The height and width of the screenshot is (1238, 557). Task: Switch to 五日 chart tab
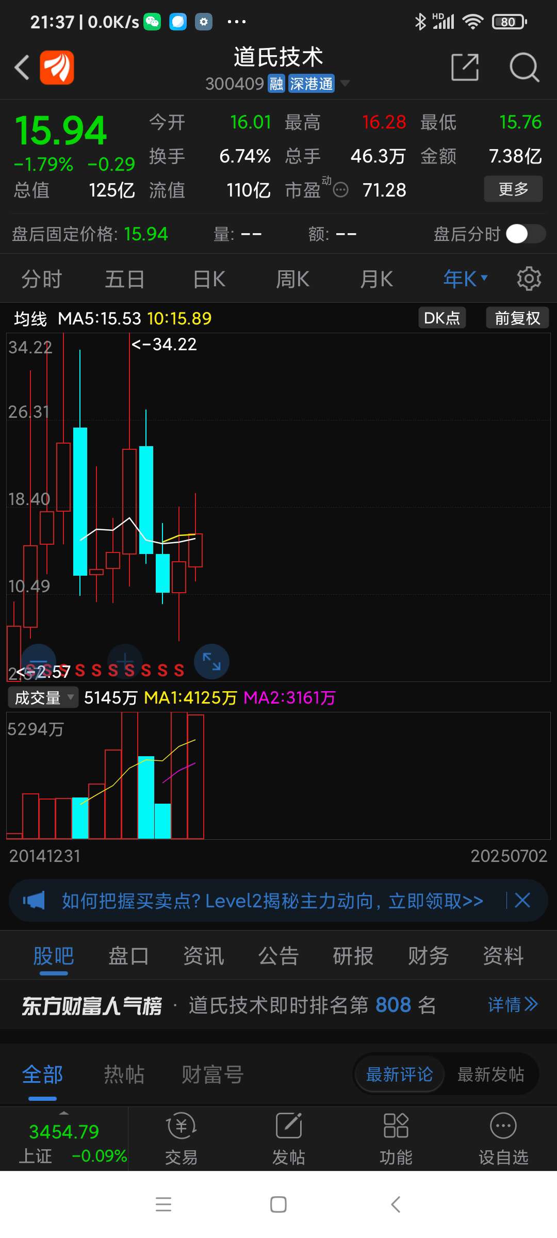(x=125, y=279)
